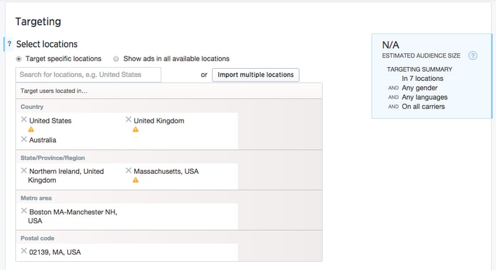
Task: Remove United Kingdom location
Action: click(x=128, y=120)
